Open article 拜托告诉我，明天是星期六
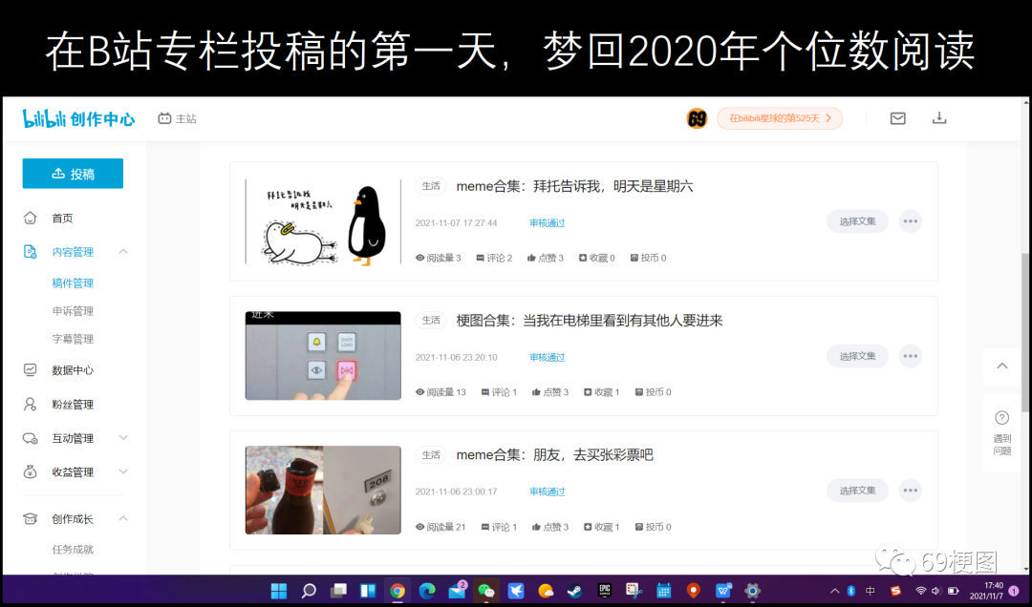The height and width of the screenshot is (607, 1032). (x=574, y=186)
